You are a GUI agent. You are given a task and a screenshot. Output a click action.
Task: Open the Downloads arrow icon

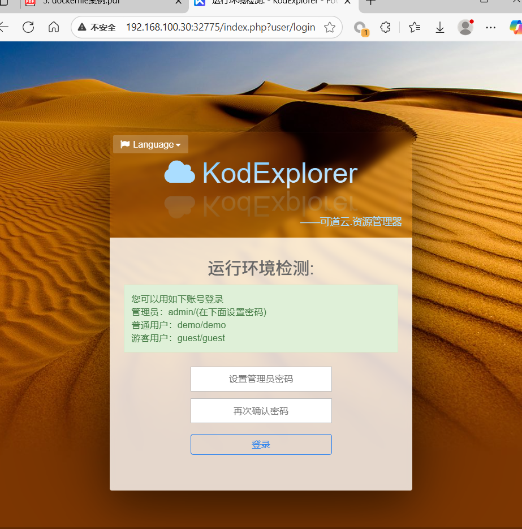pos(440,27)
